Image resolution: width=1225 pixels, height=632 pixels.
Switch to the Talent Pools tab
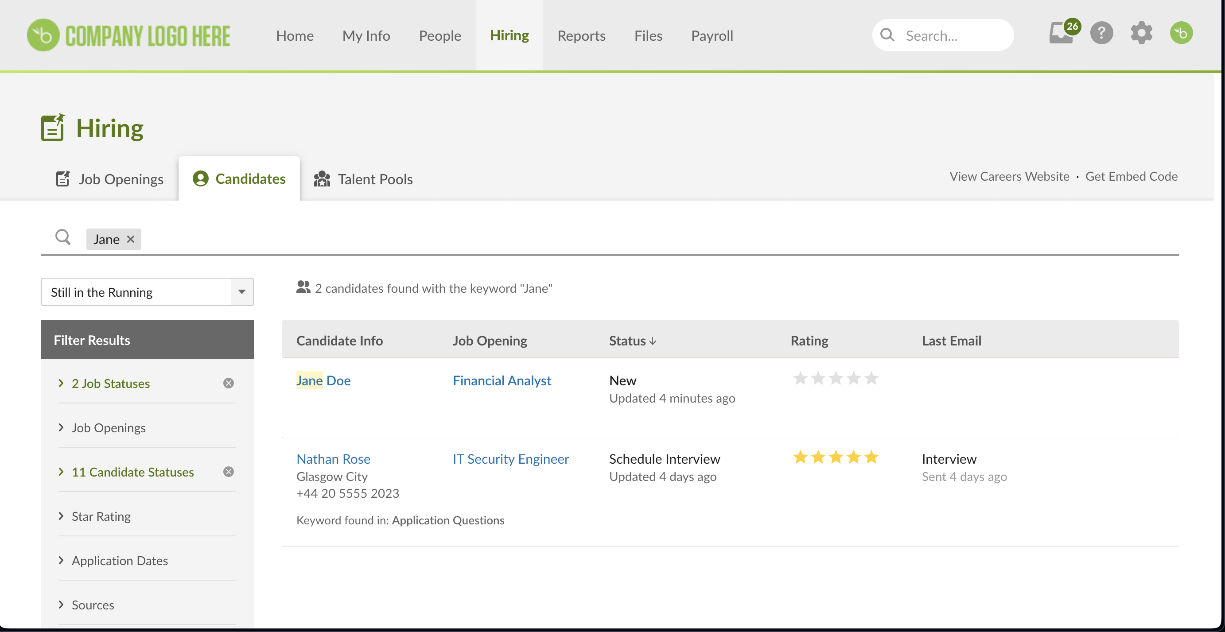point(363,179)
